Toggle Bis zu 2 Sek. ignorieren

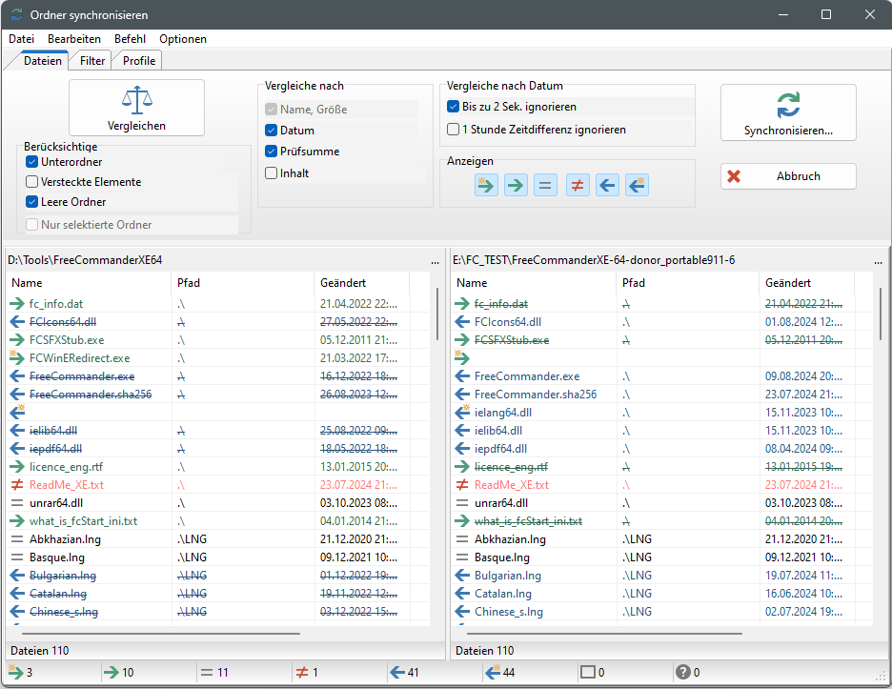tap(454, 107)
